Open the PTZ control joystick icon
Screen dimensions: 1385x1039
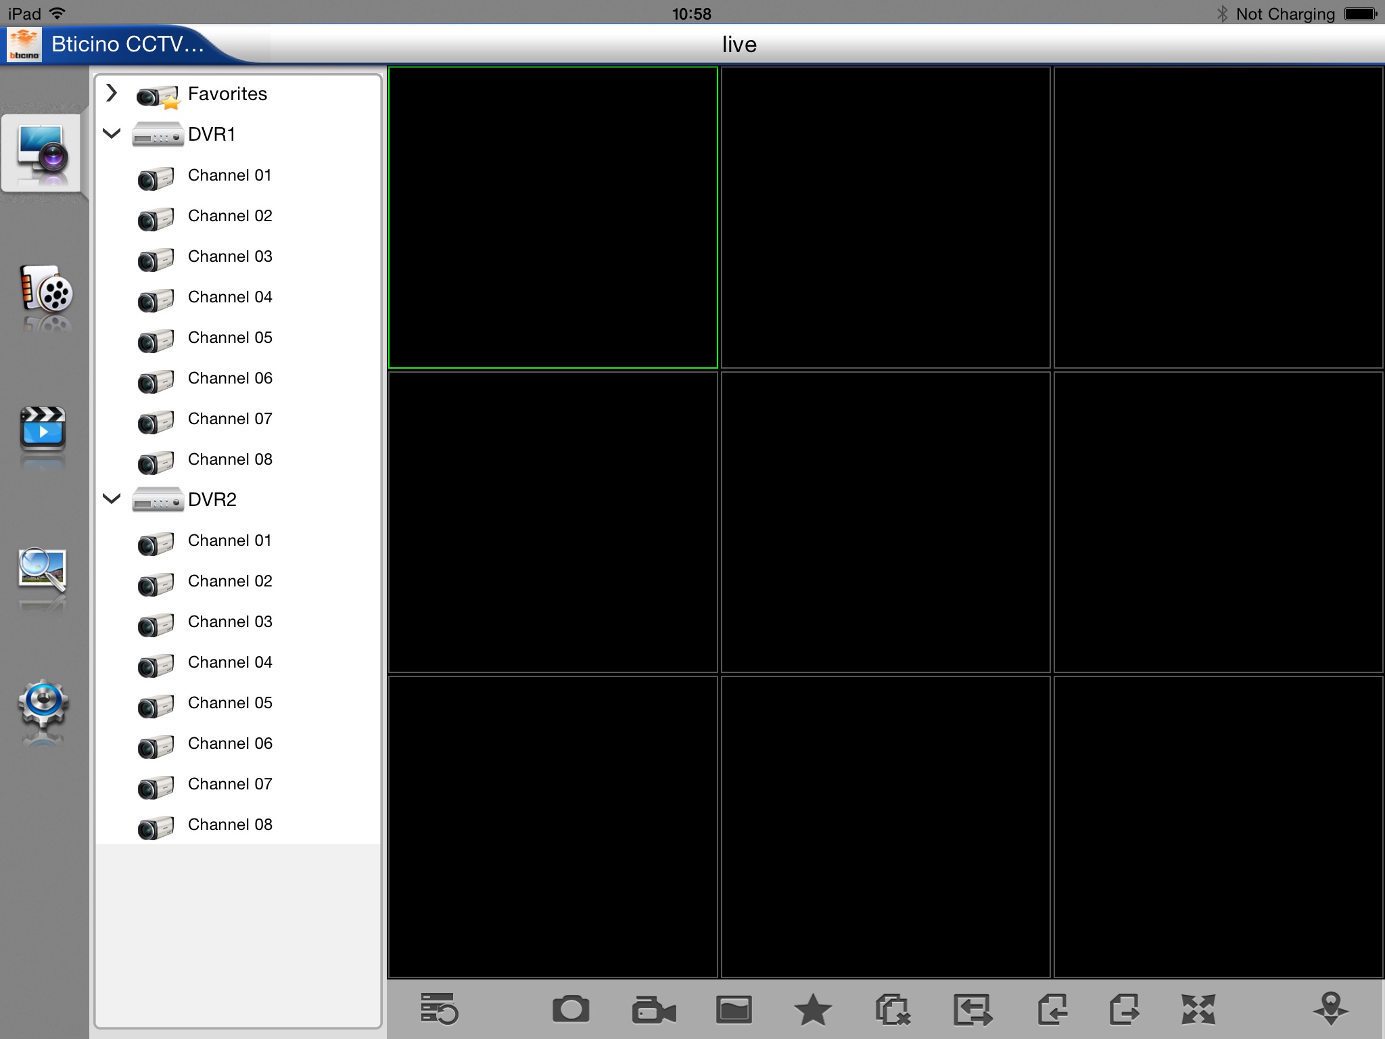click(x=1330, y=1010)
